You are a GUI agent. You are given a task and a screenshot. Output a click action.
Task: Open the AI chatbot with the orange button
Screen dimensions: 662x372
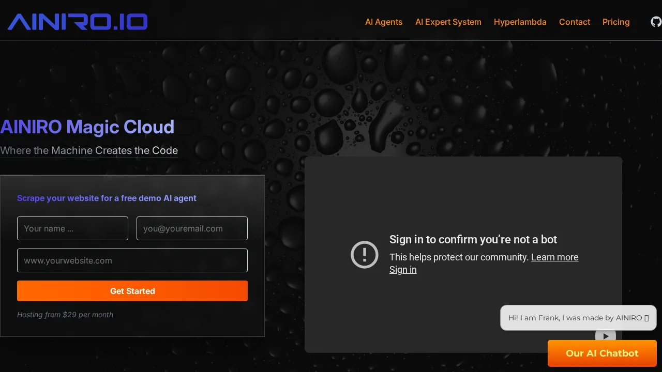tap(602, 353)
